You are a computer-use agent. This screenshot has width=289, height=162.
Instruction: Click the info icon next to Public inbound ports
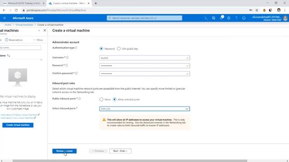pos(79,99)
